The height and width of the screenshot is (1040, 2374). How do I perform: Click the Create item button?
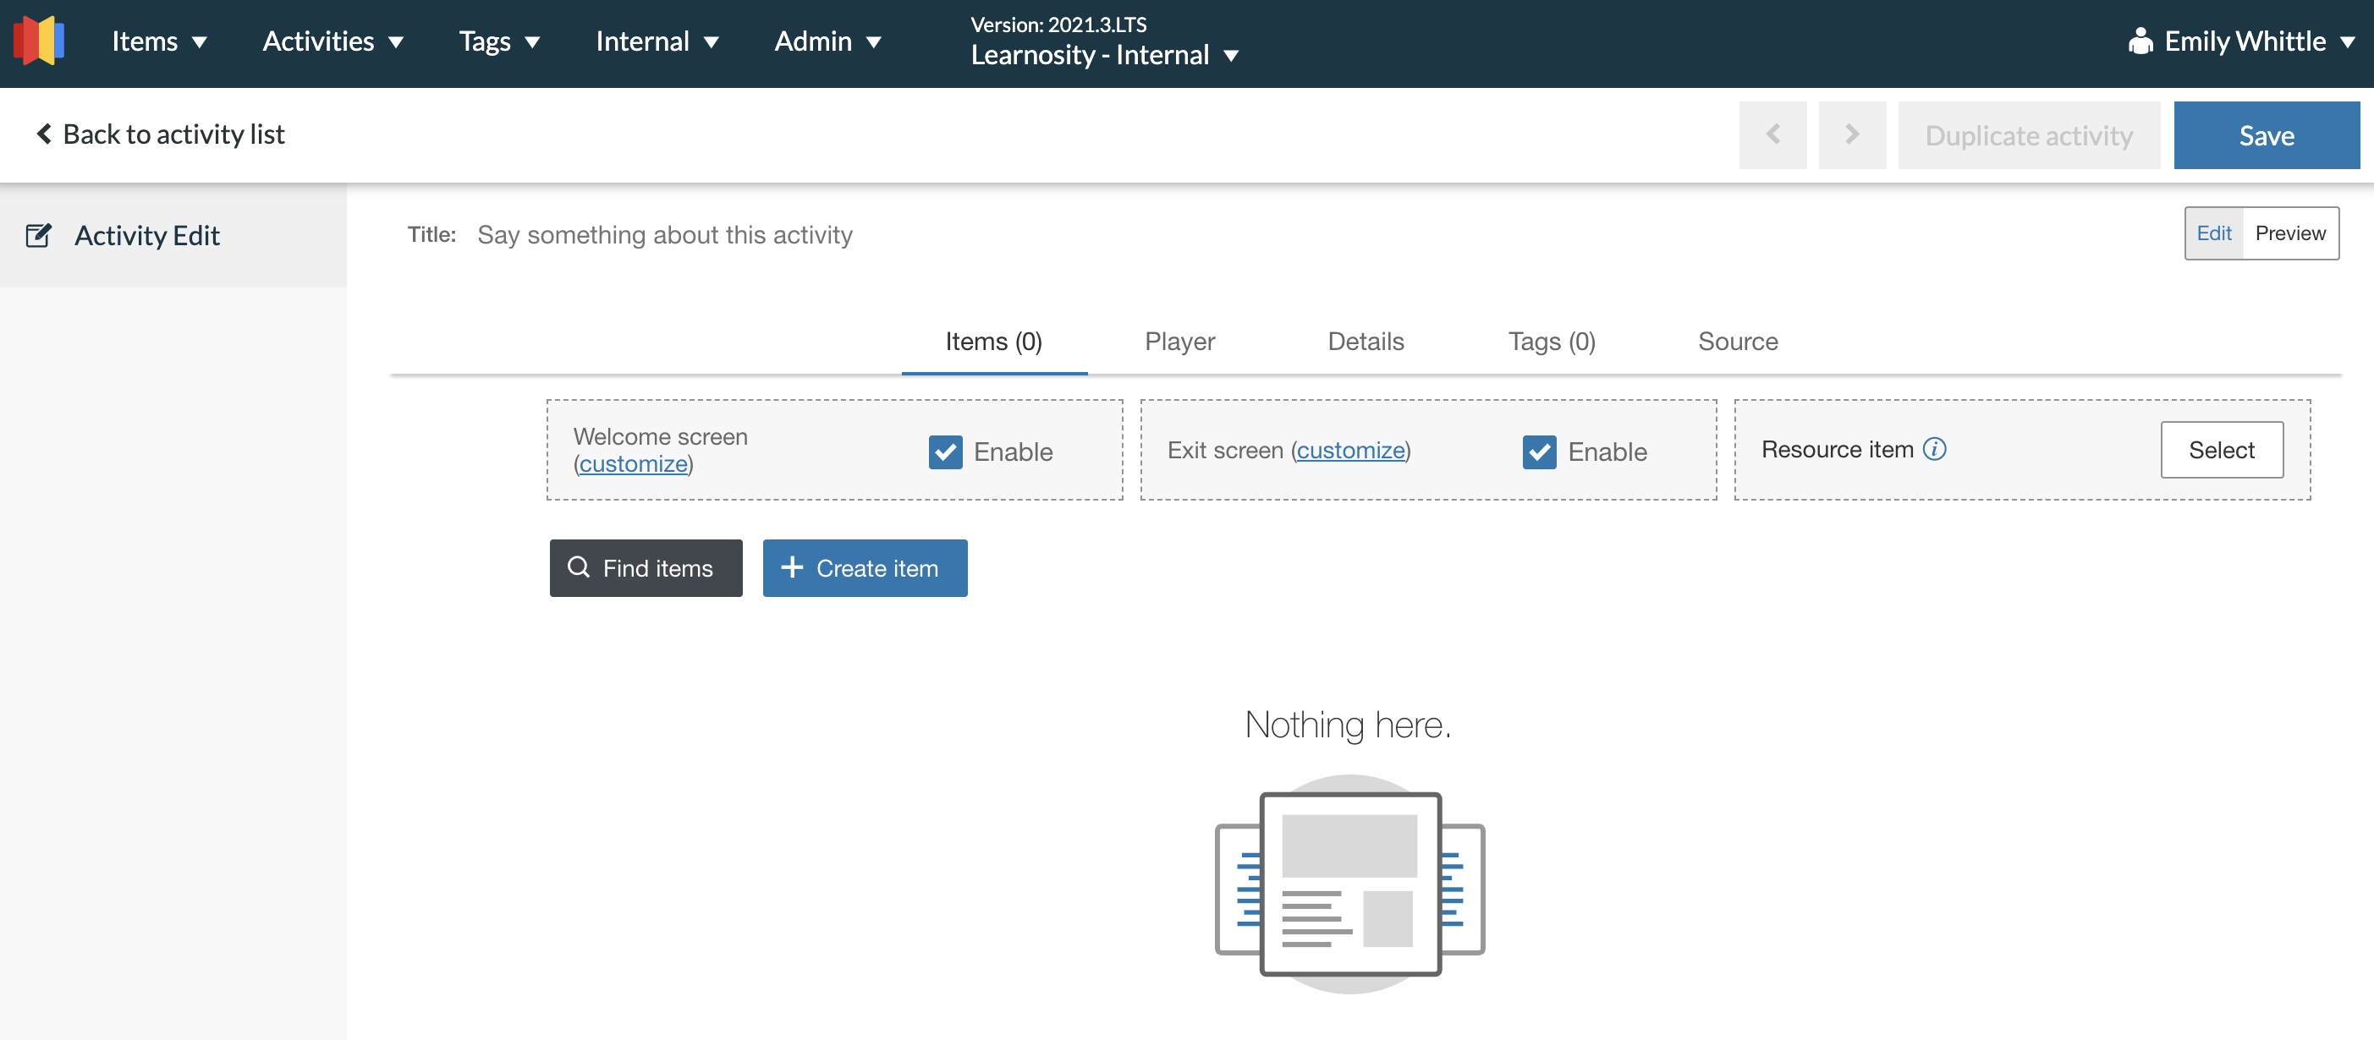(865, 567)
